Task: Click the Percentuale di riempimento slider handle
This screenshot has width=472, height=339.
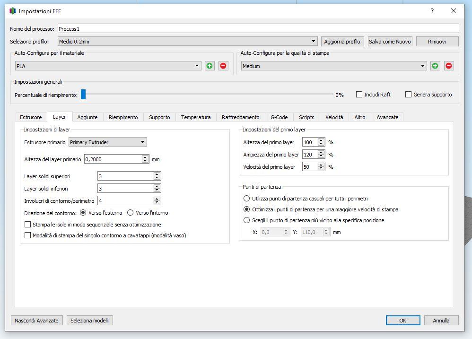Action: tap(83, 95)
